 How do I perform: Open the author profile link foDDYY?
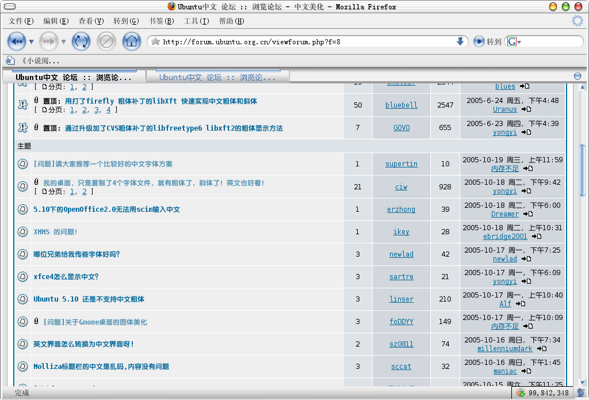tap(401, 321)
